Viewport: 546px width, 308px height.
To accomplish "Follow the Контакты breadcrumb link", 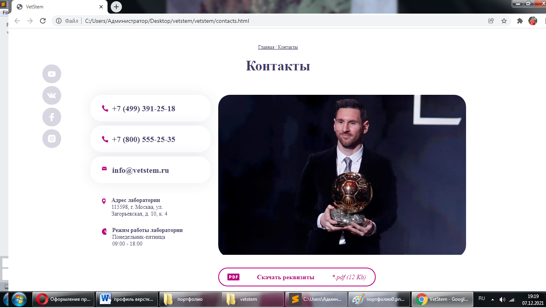I will click(x=288, y=47).
